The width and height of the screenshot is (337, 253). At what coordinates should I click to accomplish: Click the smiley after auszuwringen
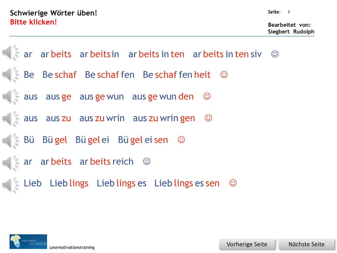pos(208,118)
